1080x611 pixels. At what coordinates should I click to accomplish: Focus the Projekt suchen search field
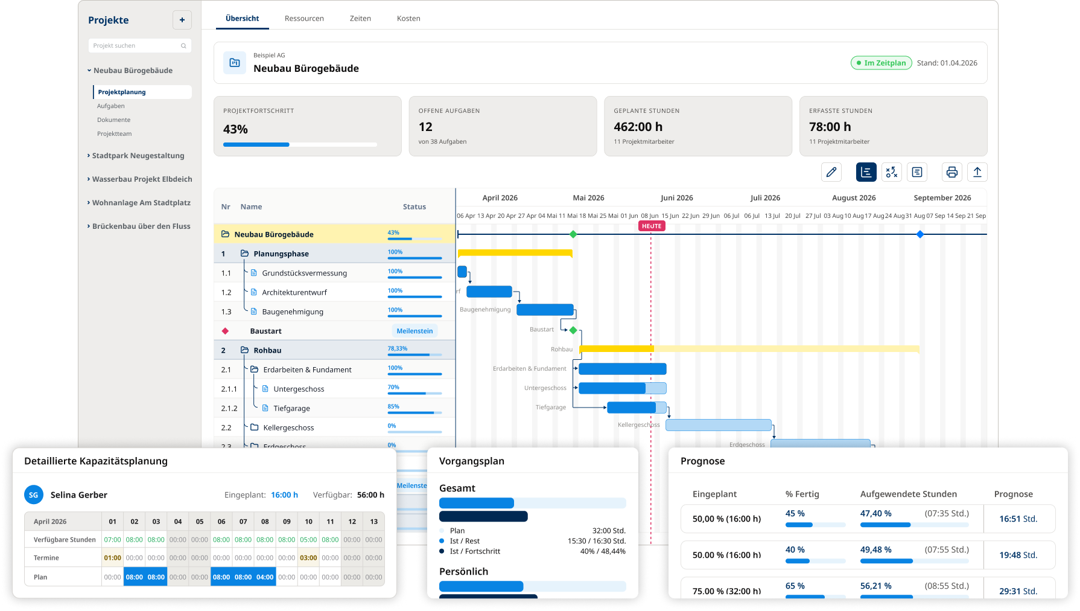pyautogui.click(x=140, y=46)
